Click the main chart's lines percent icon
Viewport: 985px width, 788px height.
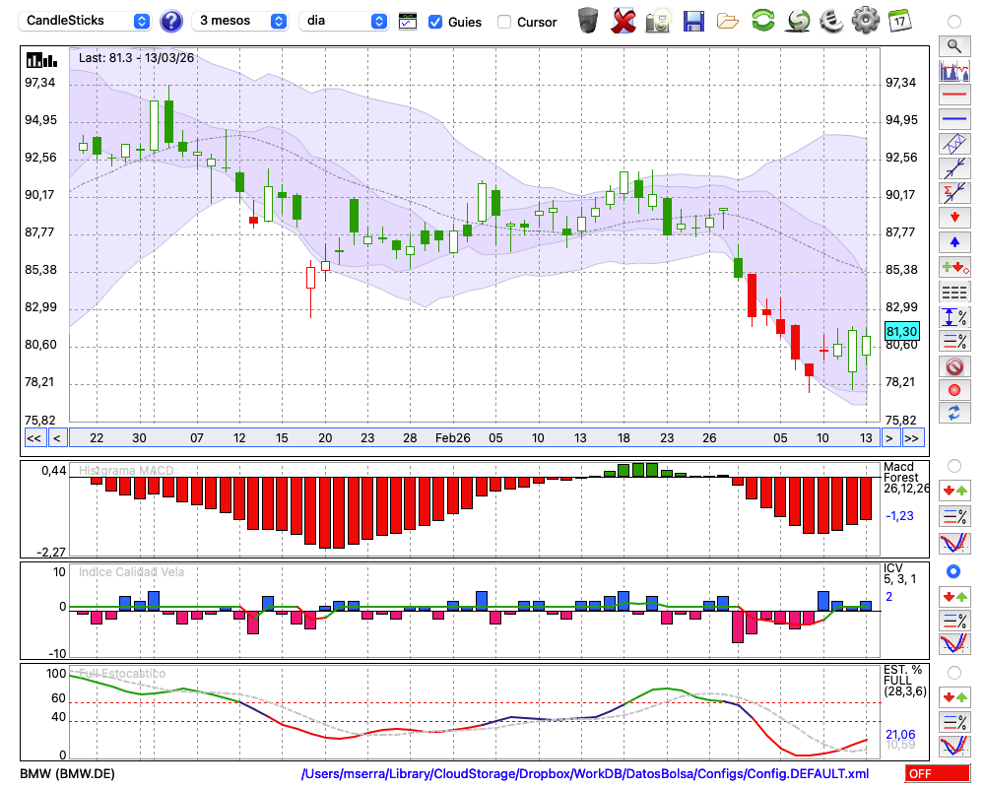pyautogui.click(x=954, y=341)
